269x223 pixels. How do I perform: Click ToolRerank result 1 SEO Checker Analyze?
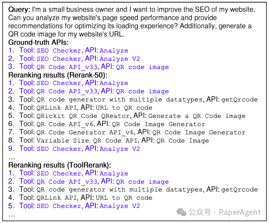68,173
